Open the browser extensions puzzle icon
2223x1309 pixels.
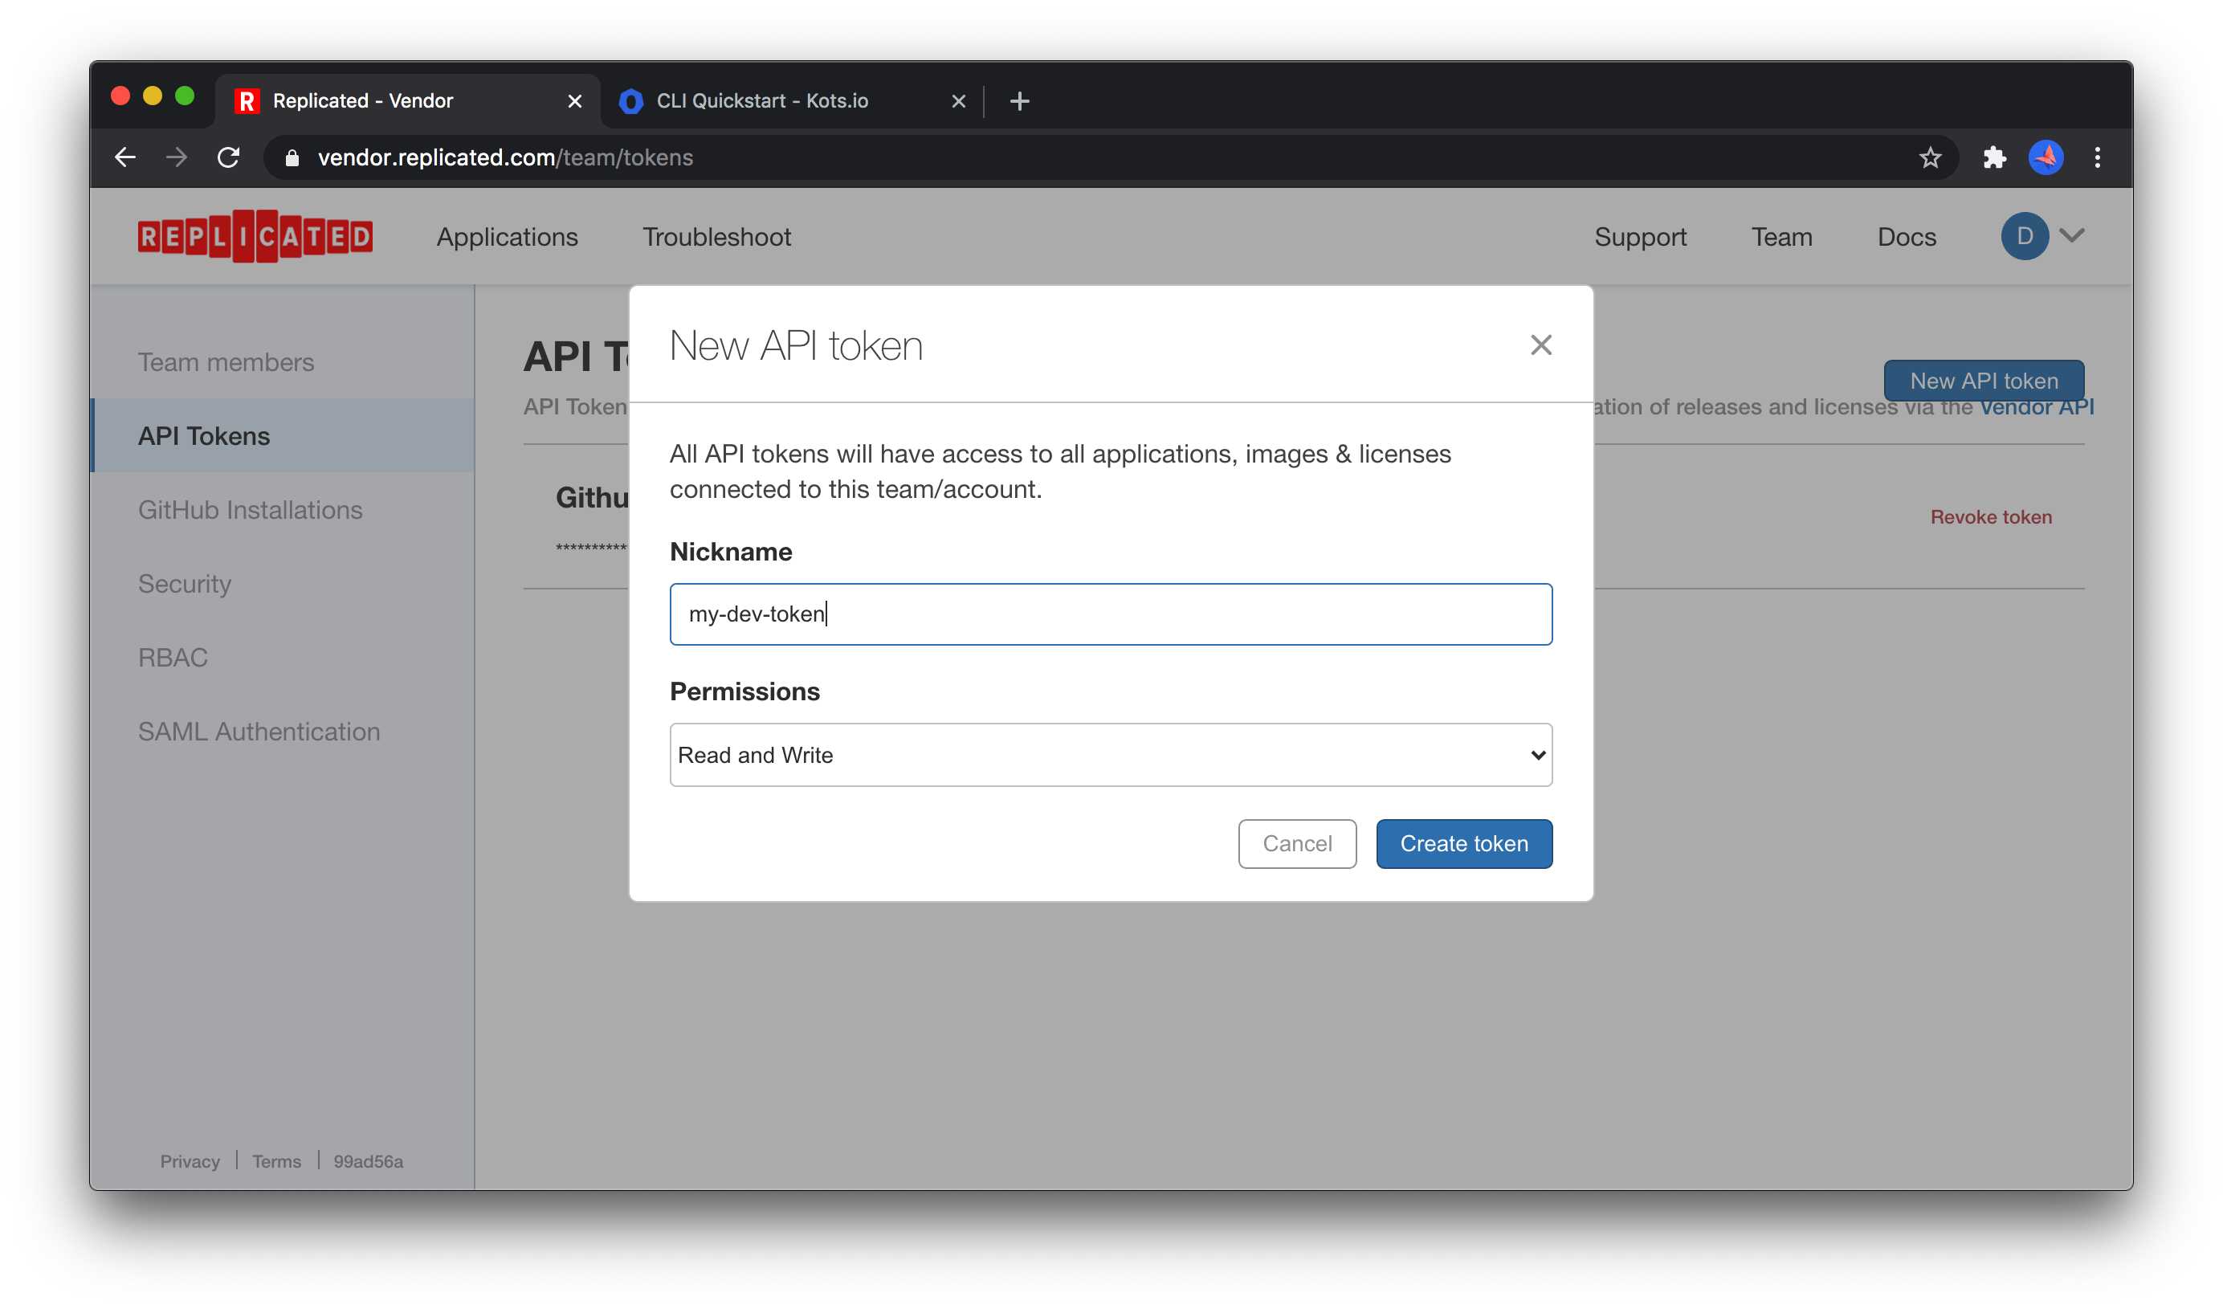(1993, 158)
